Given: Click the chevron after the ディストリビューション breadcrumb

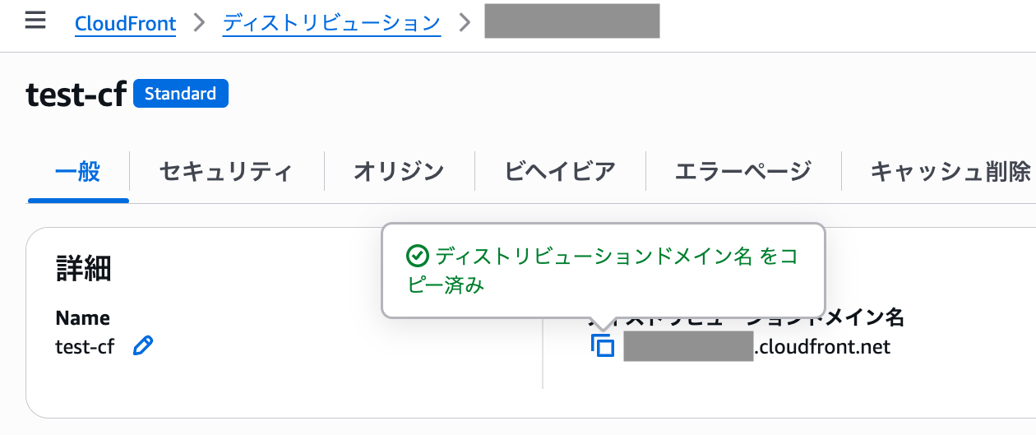Looking at the screenshot, I should point(465,22).
